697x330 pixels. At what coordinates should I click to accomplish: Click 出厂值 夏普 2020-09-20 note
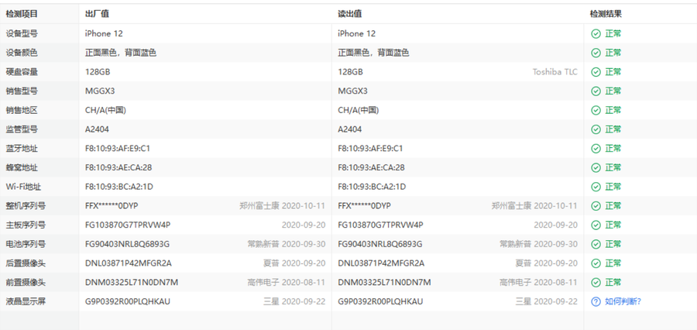[x=294, y=263]
